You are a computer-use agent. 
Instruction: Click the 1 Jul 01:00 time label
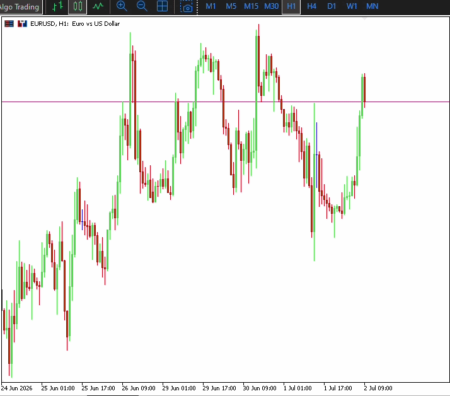297,388
